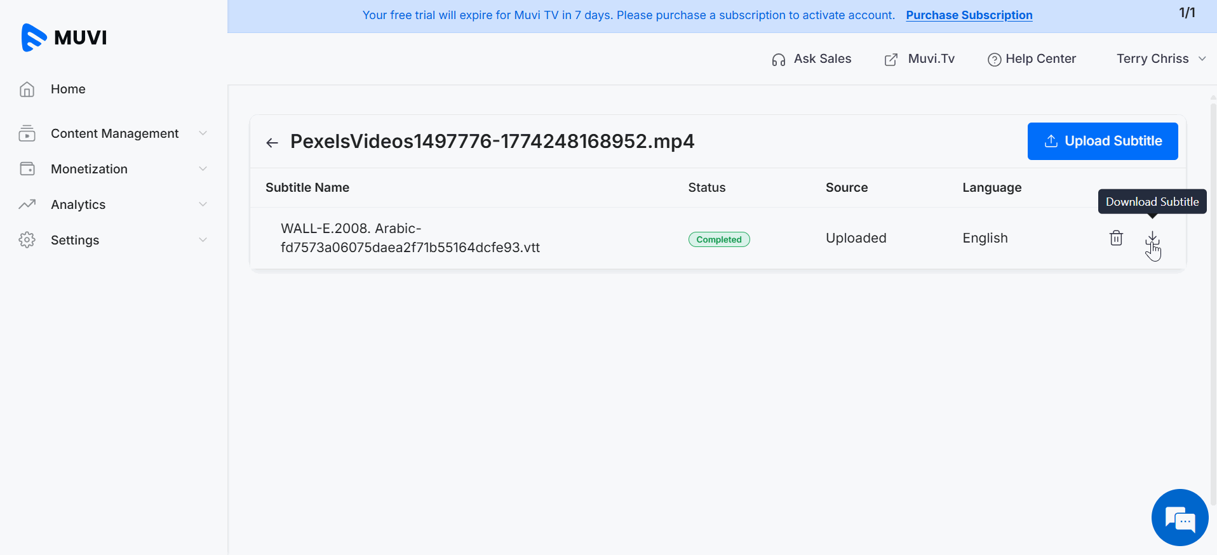Expand the Analytics section chevron

pos(203,204)
